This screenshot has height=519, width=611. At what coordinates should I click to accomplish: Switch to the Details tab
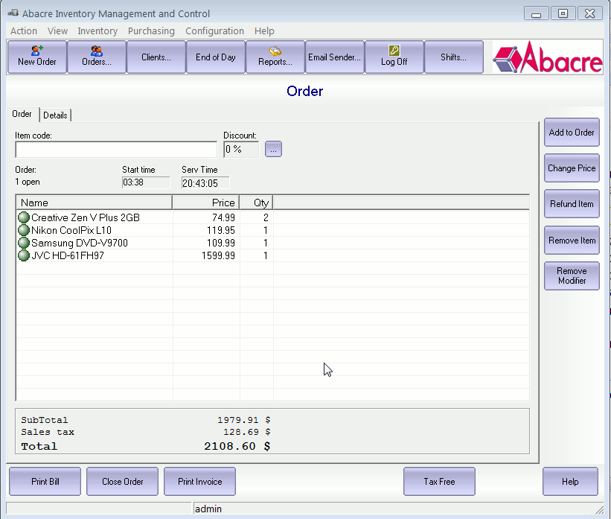(x=55, y=115)
